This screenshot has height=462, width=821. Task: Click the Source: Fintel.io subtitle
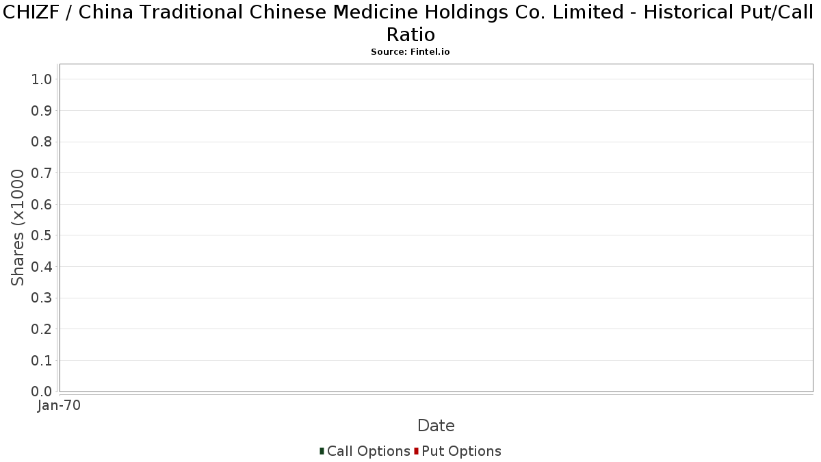click(x=410, y=52)
